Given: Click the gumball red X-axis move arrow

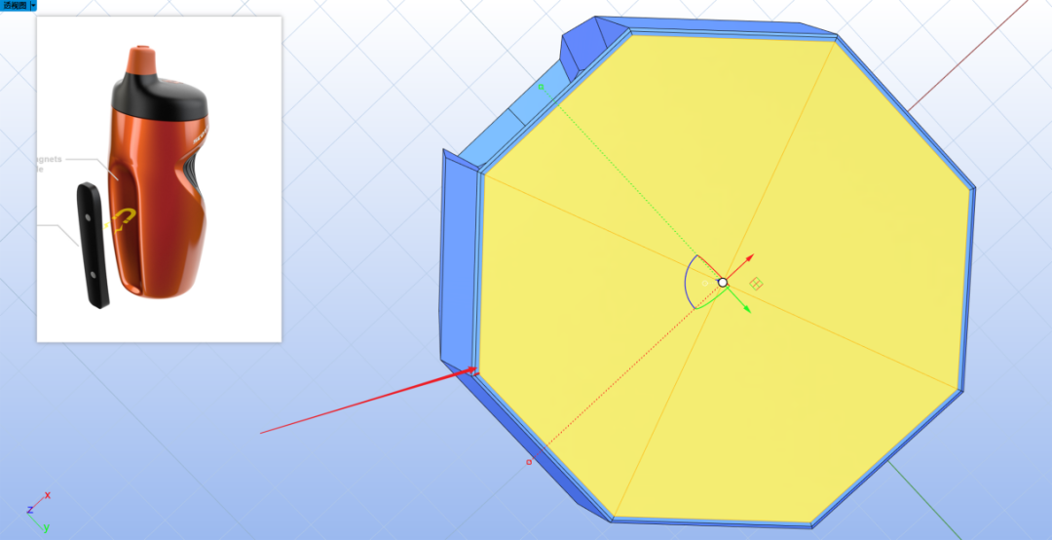Looking at the screenshot, I should pos(749,258).
